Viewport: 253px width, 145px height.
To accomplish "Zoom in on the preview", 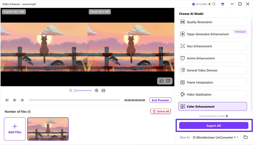I will pyautogui.click(x=96, y=91).
